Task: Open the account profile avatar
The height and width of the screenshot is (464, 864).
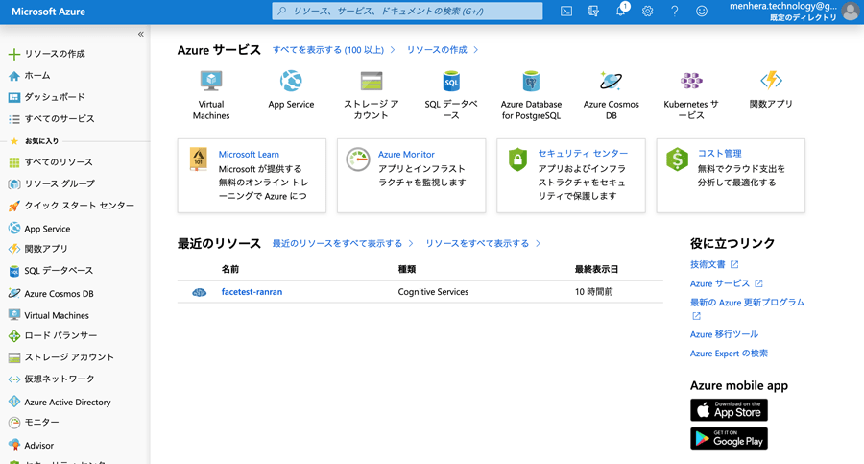Action: [851, 12]
